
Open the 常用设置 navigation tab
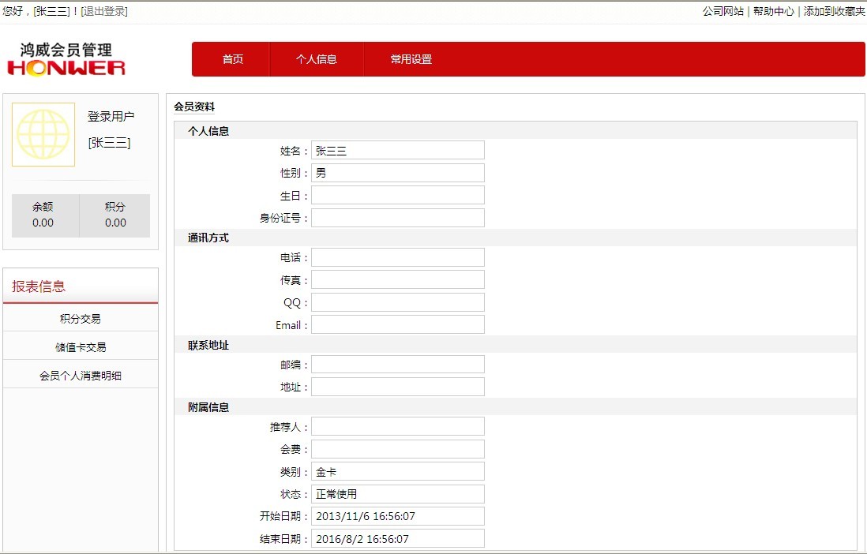pyautogui.click(x=411, y=59)
